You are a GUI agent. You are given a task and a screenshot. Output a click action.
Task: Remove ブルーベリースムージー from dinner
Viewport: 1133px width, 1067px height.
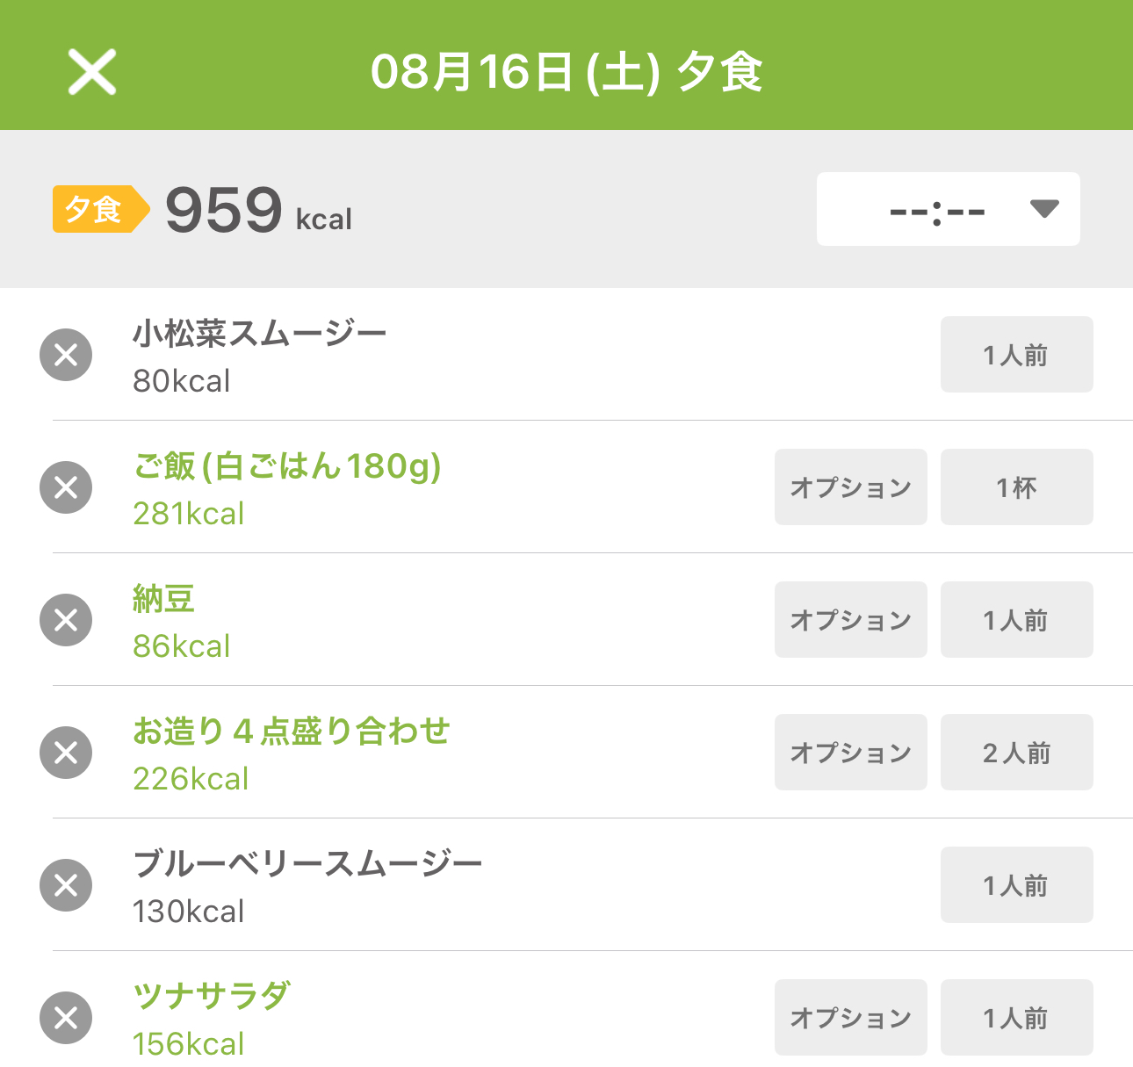click(x=66, y=885)
